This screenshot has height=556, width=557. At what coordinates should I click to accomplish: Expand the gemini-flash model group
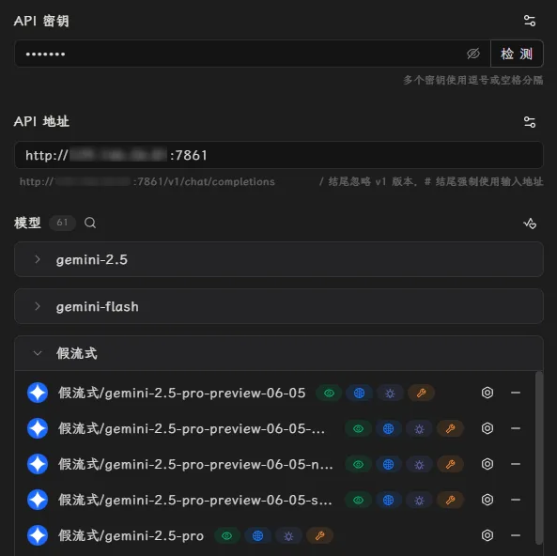(x=279, y=306)
